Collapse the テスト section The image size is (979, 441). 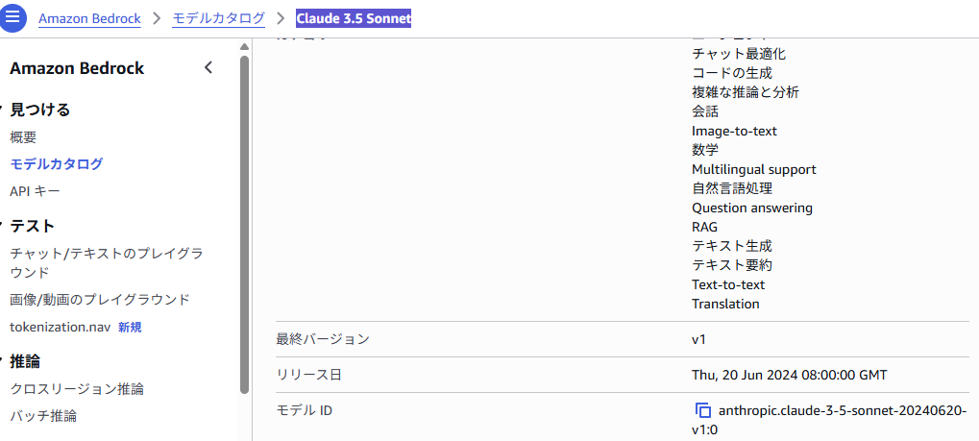point(3,226)
